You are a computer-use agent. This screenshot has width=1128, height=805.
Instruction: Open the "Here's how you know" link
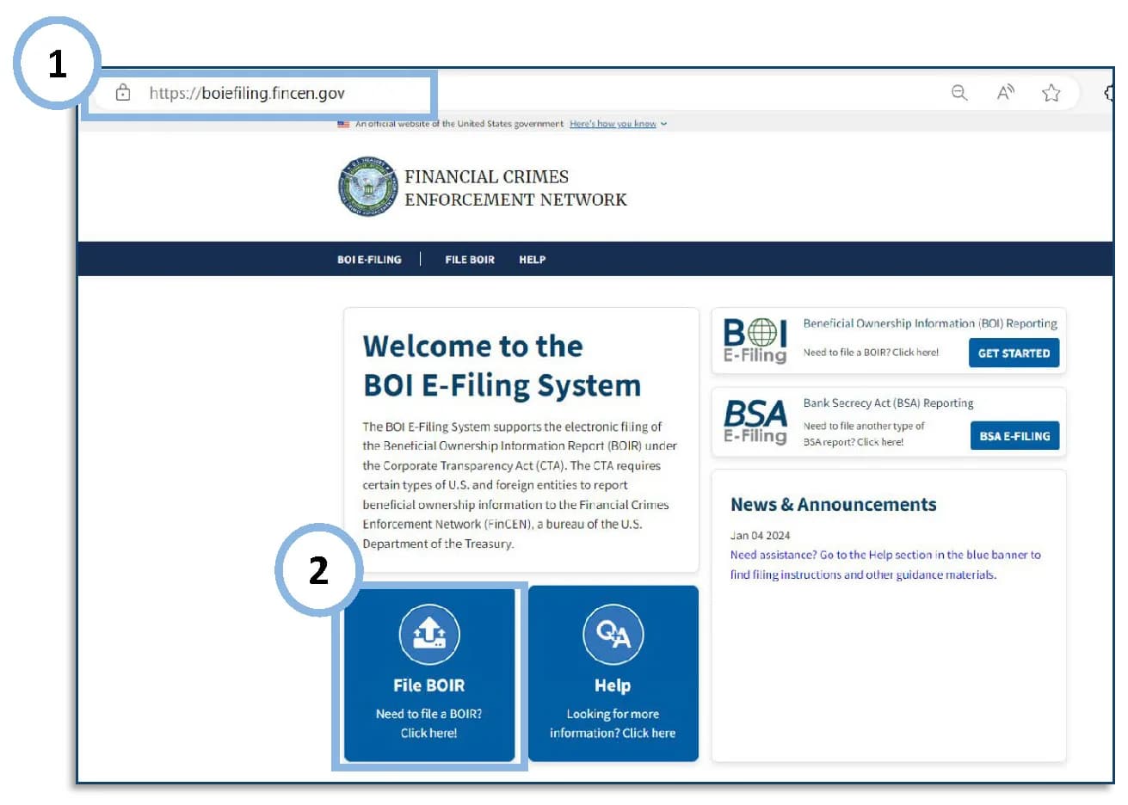(613, 124)
